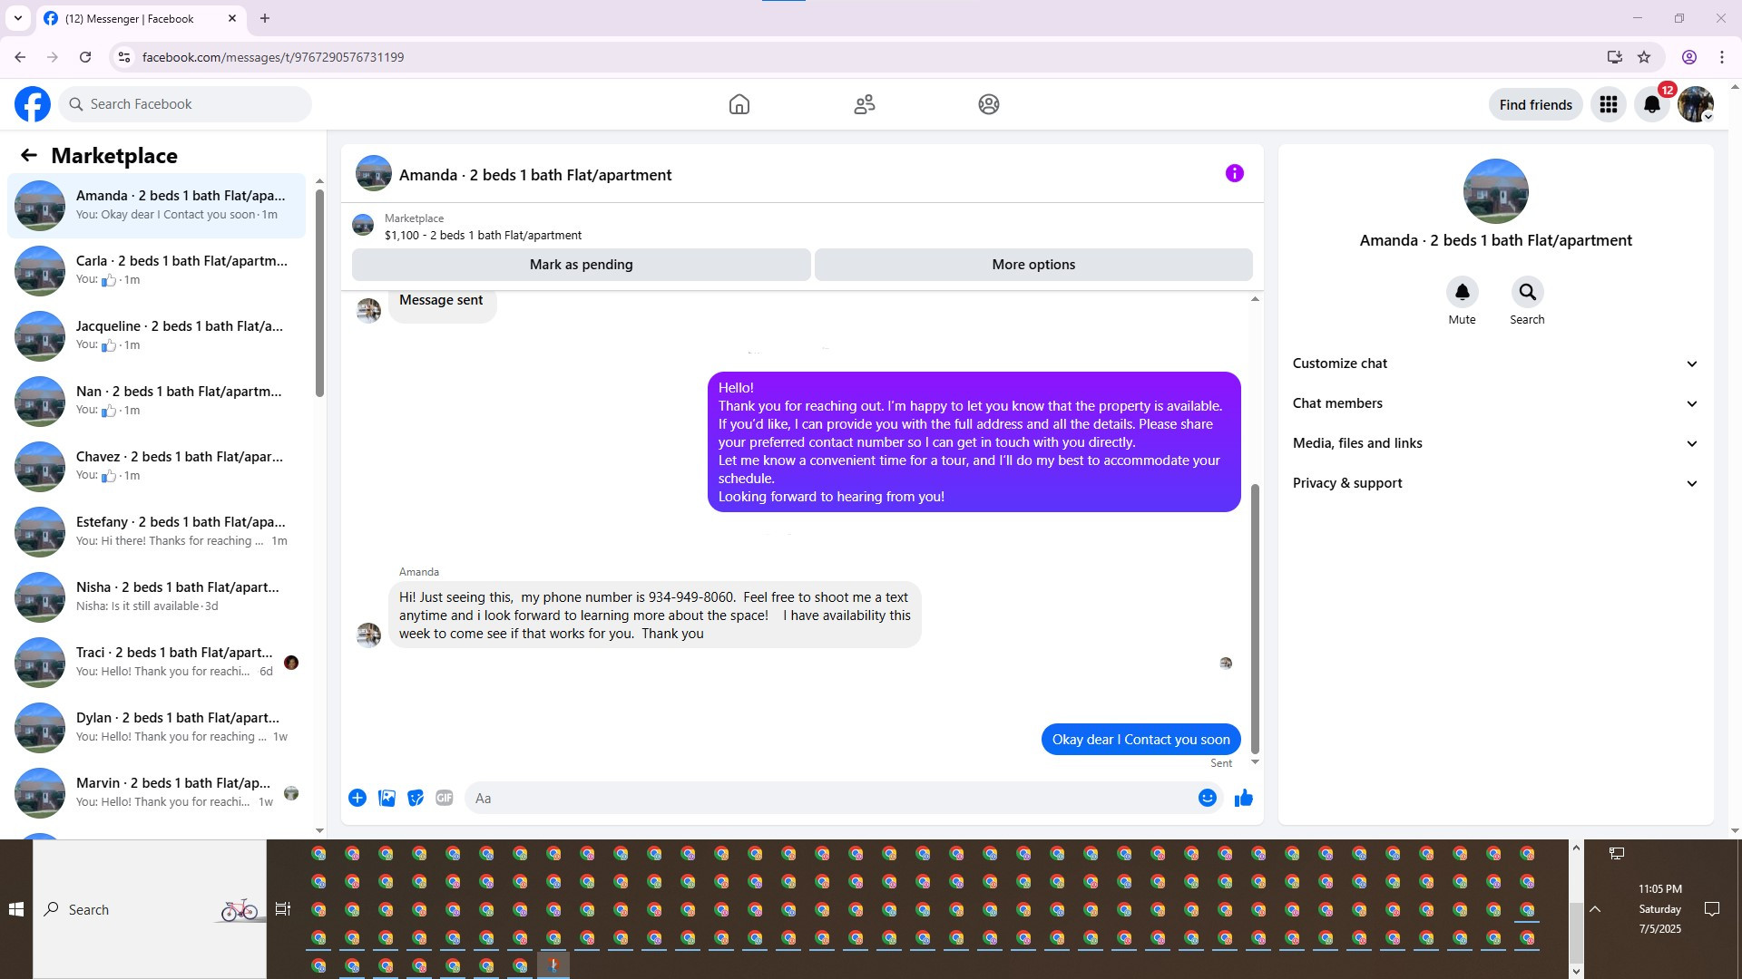
Task: Expand Media, files and links section
Action: 1494,443
